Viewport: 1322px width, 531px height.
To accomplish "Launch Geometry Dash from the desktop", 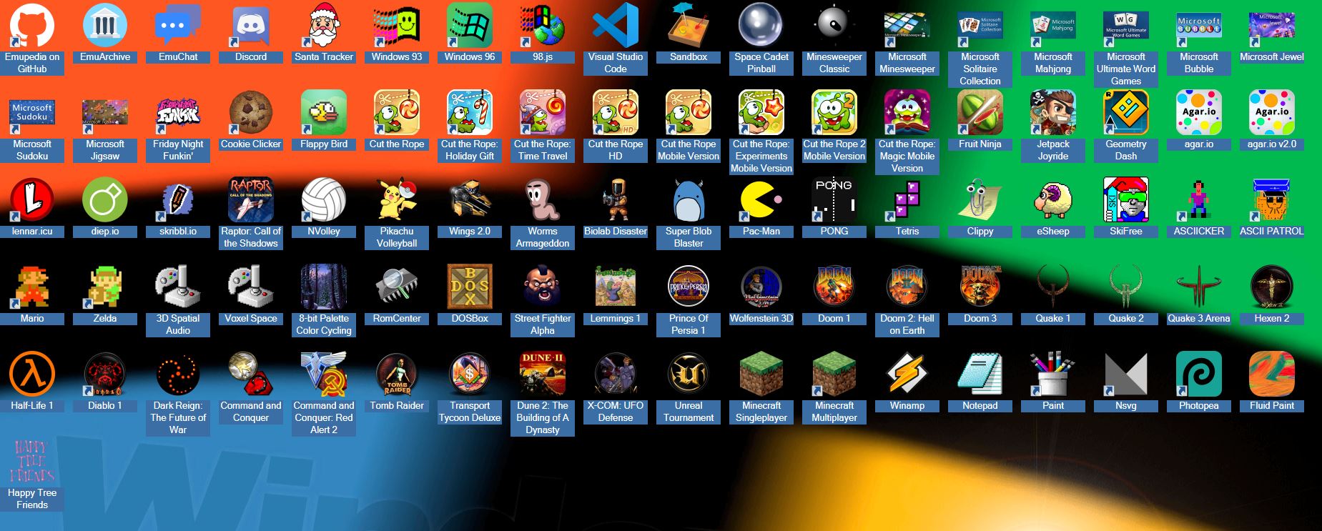I will (x=1125, y=113).
